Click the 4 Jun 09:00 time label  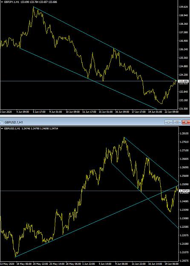pyautogui.click(x=23, y=112)
